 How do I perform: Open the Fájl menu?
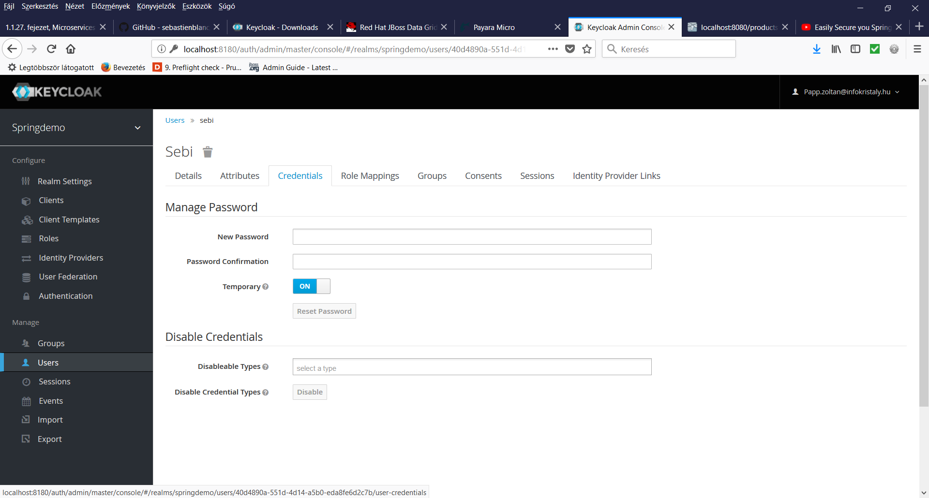click(9, 6)
